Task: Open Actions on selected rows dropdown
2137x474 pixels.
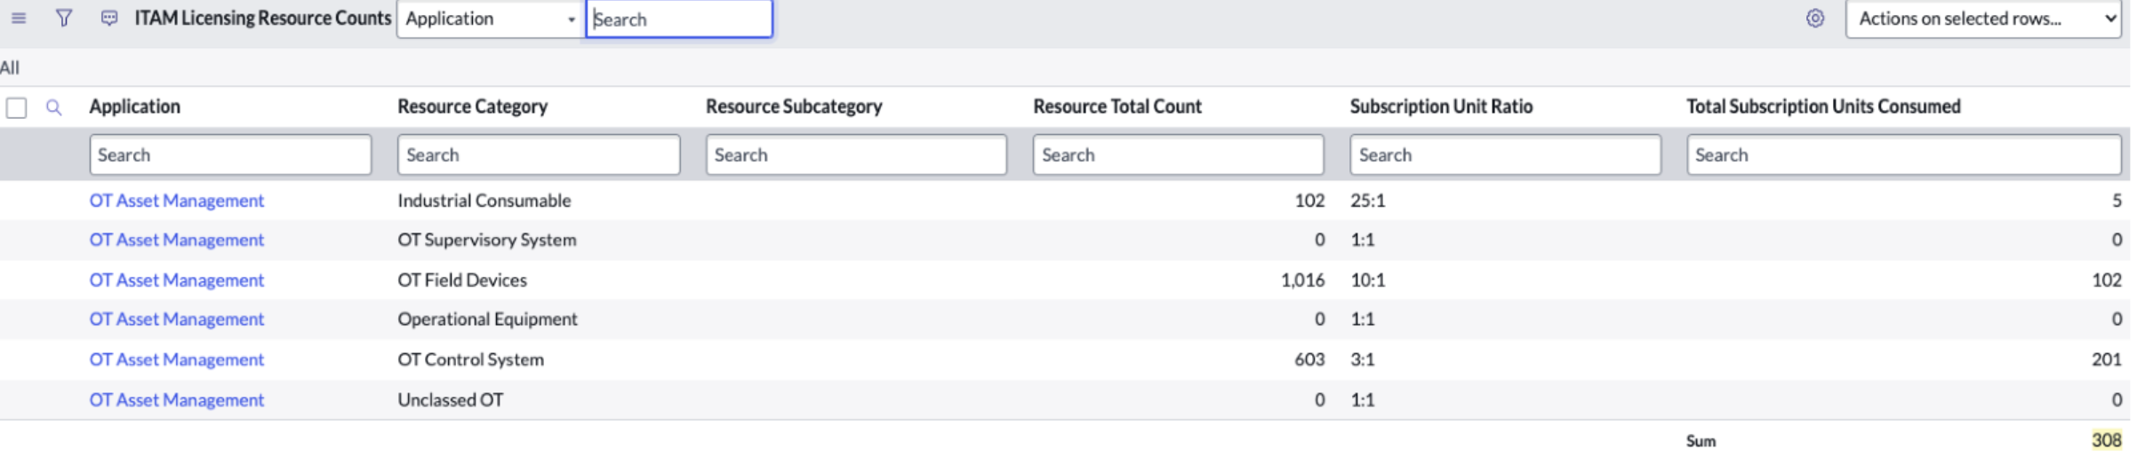Action: click(x=1984, y=19)
